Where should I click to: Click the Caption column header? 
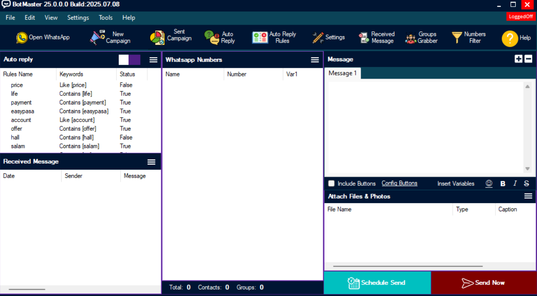(516, 209)
